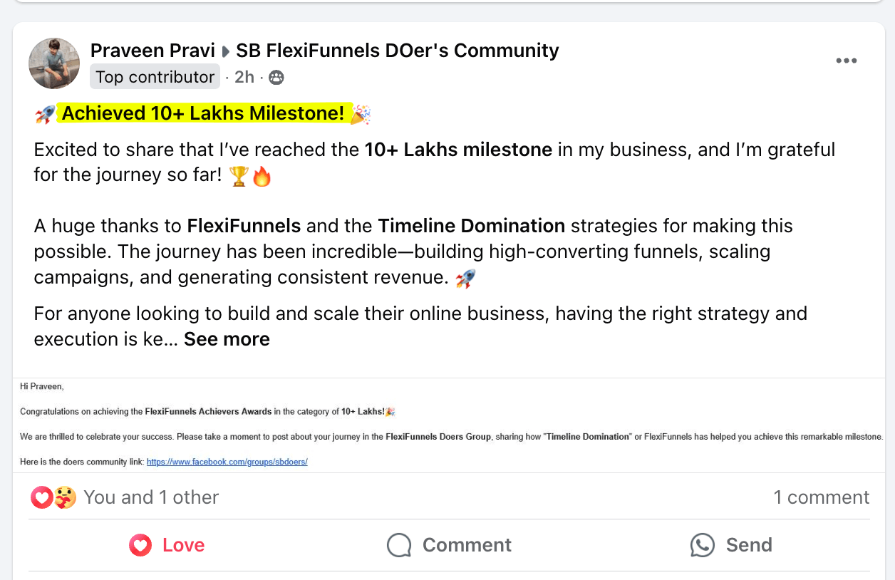Expand comments by clicking 1 comment
Viewport: 895px width, 580px height.
pos(822,497)
